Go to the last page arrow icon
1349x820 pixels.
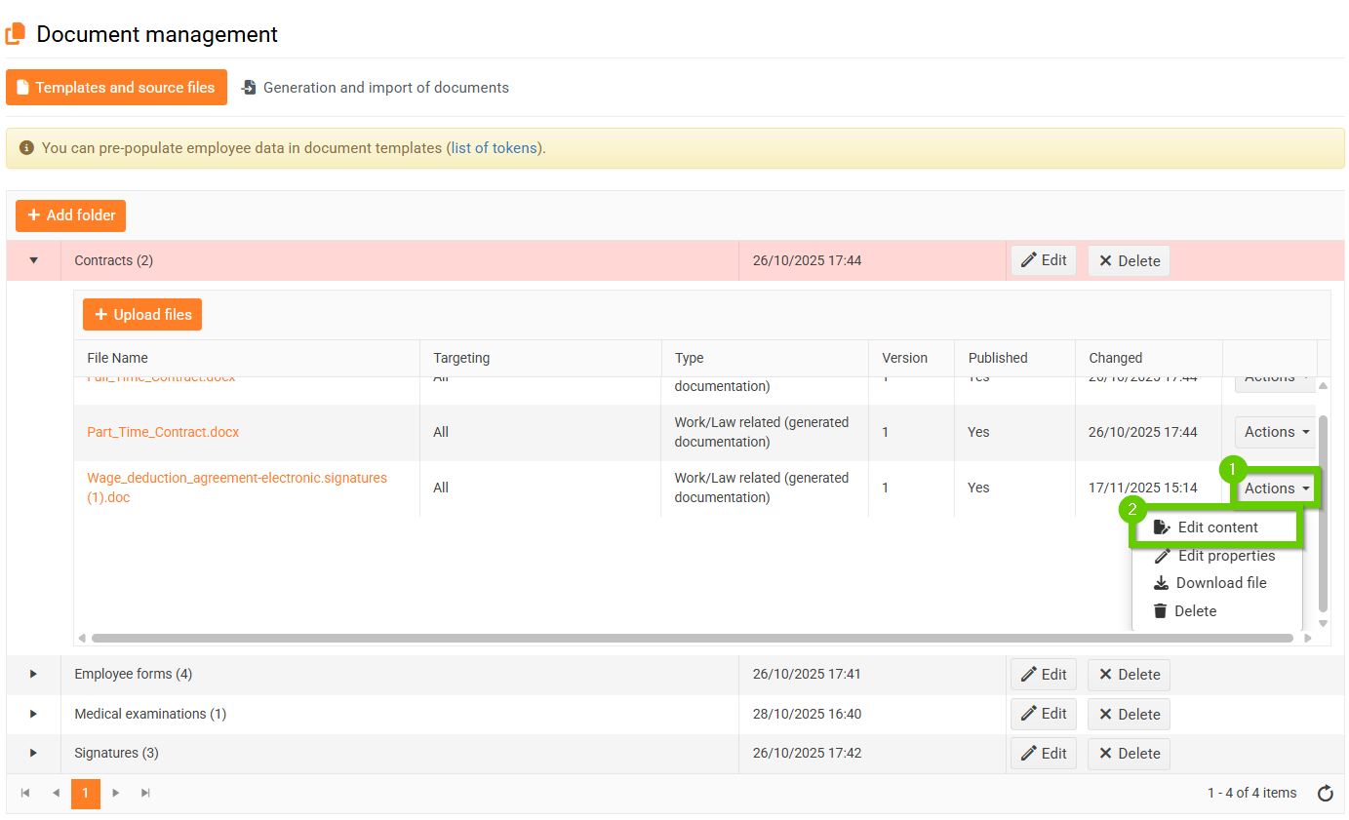(145, 794)
